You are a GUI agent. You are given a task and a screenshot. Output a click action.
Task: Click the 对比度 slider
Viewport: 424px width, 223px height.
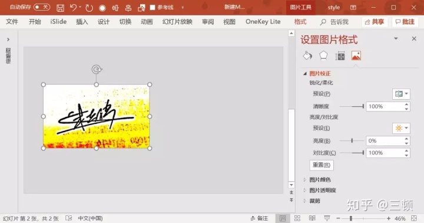(352, 153)
